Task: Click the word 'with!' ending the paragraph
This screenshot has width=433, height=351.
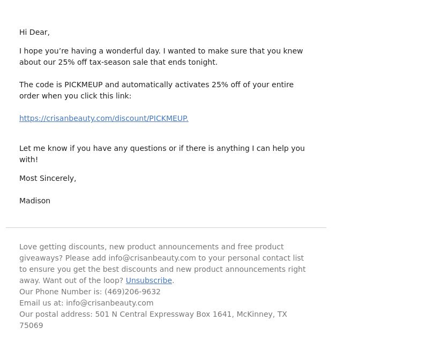Action: pos(28,159)
